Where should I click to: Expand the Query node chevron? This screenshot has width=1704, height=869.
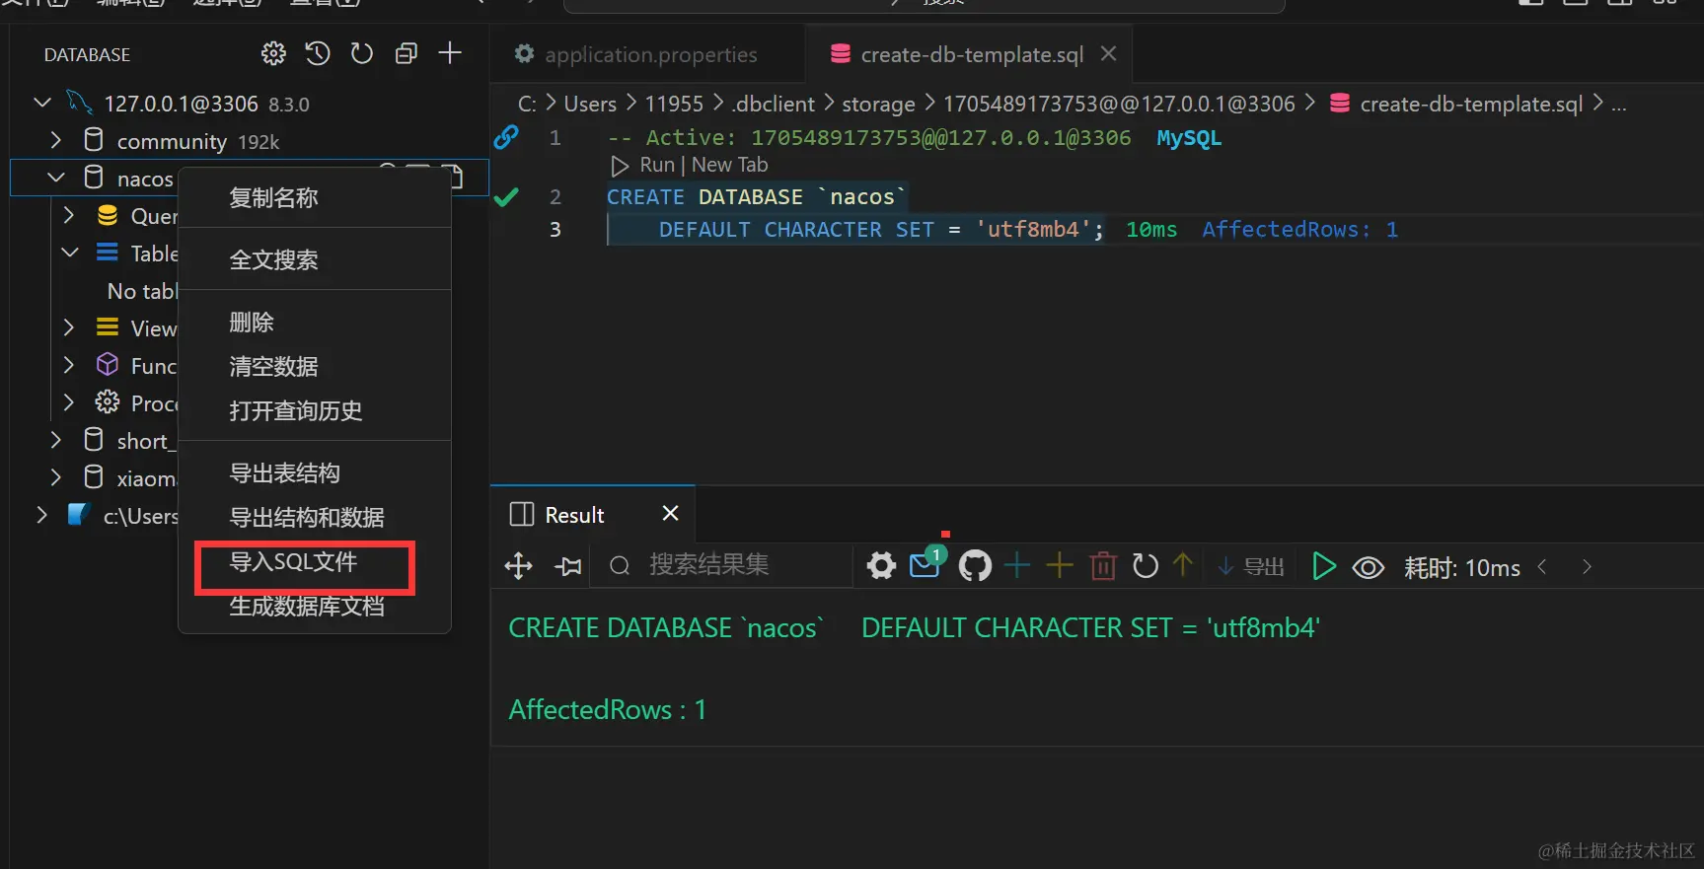(69, 215)
